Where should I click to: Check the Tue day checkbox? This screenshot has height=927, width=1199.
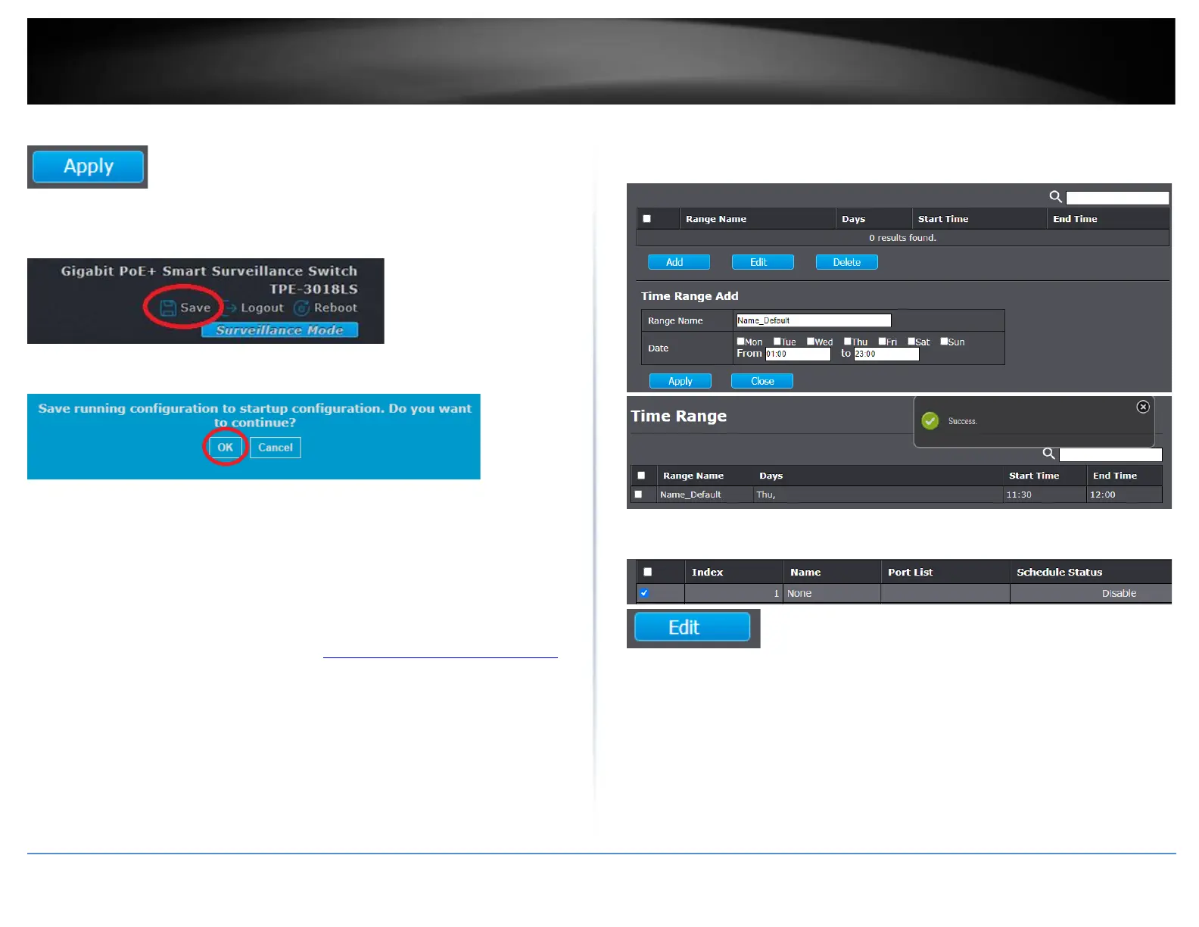[777, 342]
